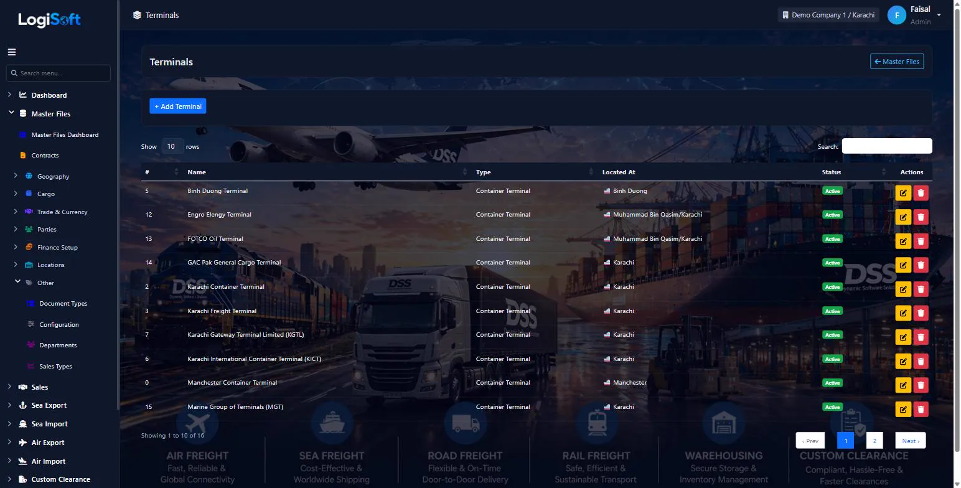This screenshot has width=961, height=488.
Task: Open the user account dropdown arrow
Action: 939,16
